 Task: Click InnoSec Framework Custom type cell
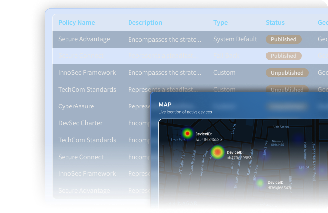pyautogui.click(x=224, y=73)
